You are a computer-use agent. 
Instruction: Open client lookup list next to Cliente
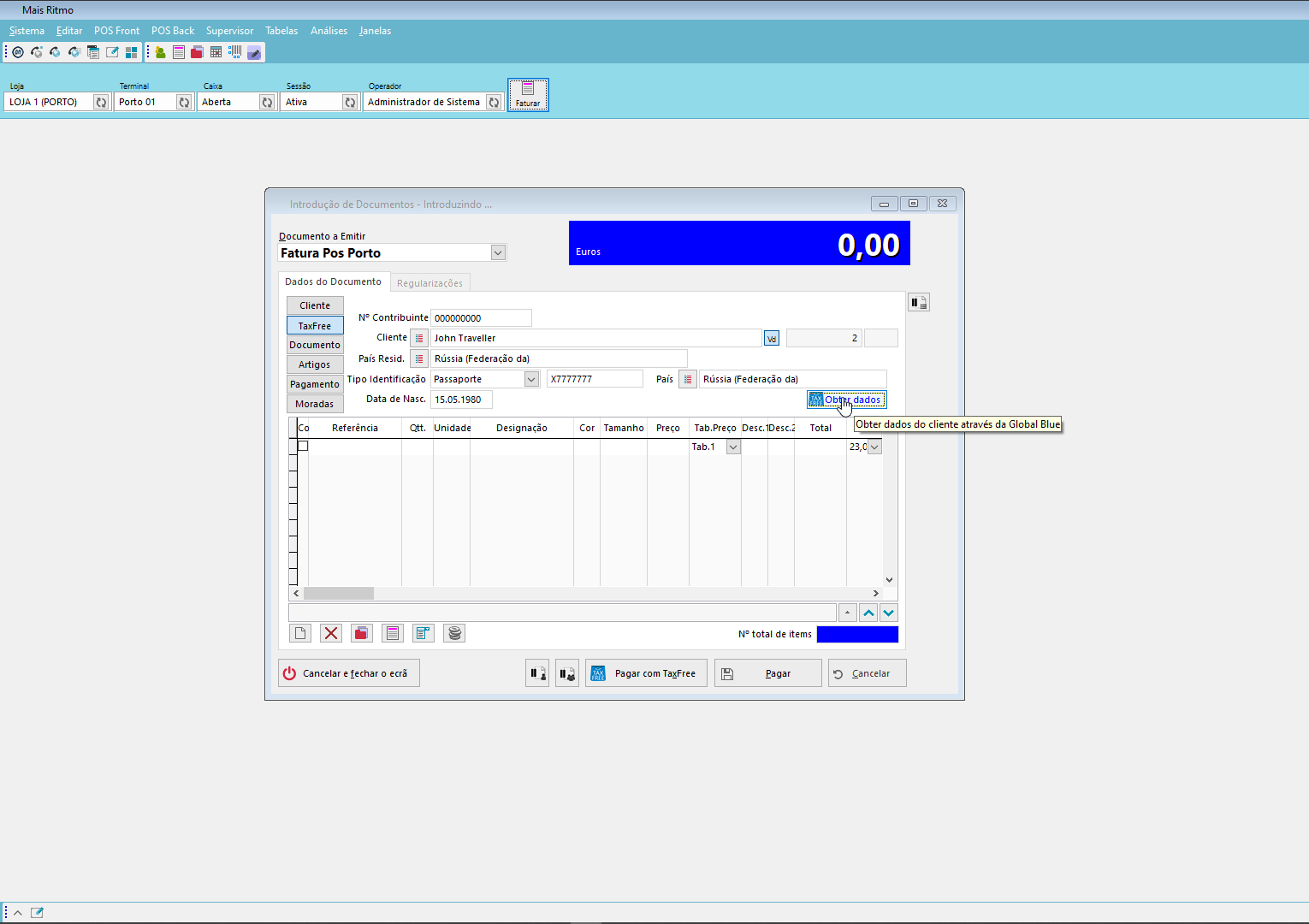pyautogui.click(x=419, y=338)
